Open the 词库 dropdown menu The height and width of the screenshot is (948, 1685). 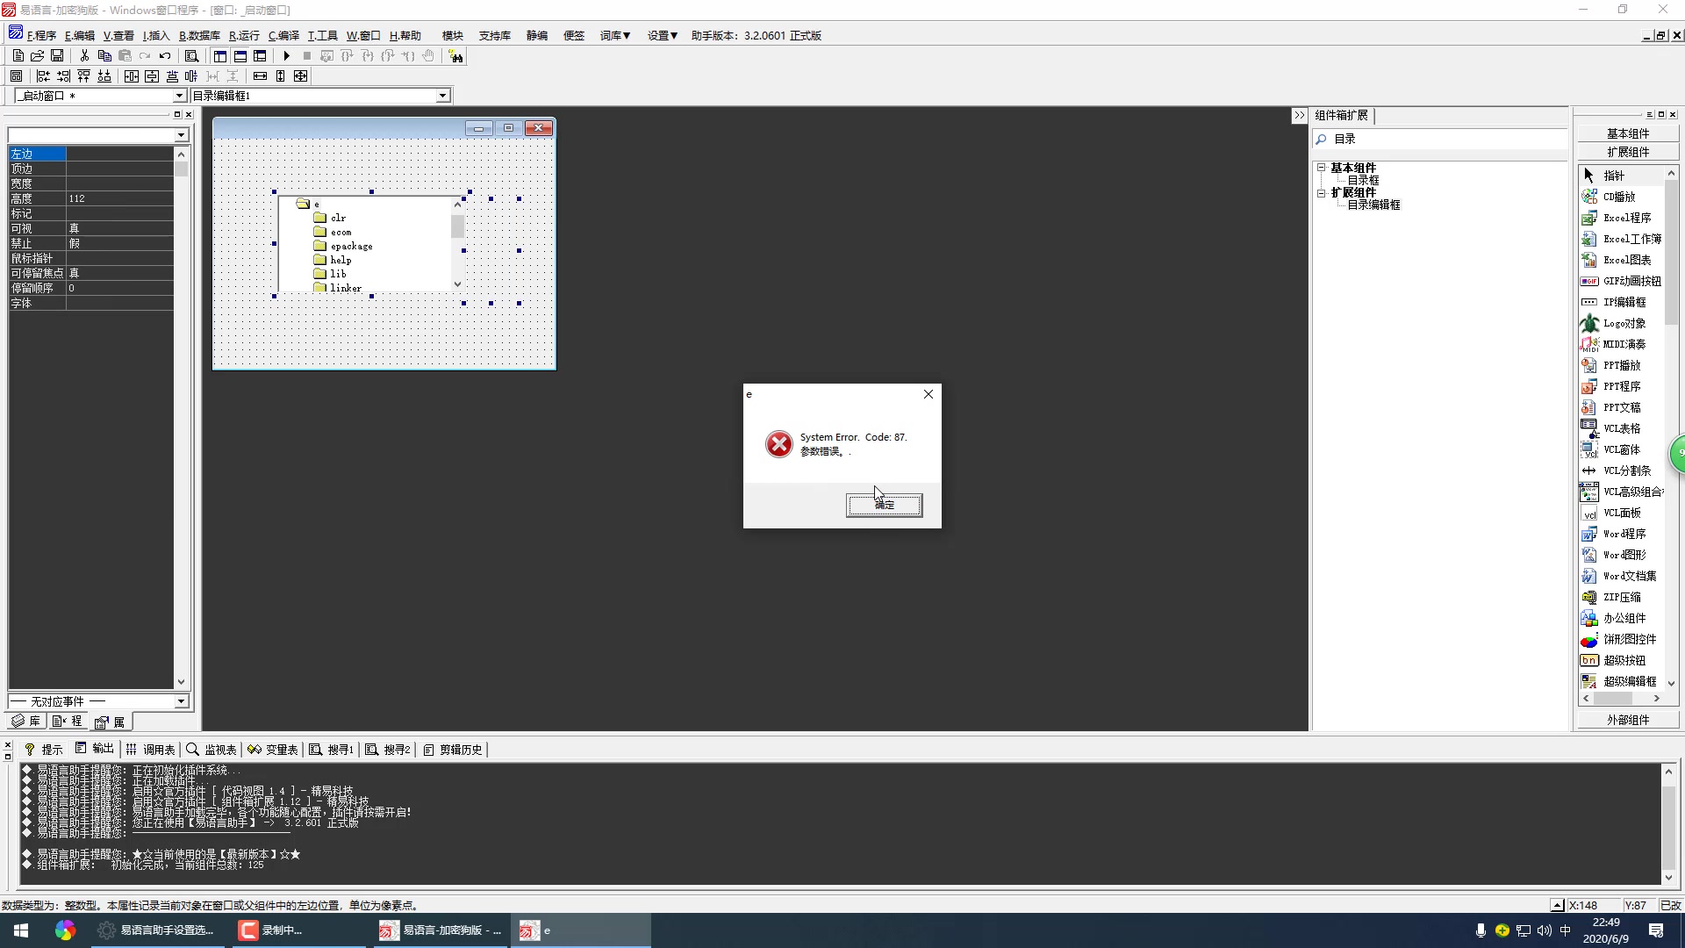click(614, 36)
